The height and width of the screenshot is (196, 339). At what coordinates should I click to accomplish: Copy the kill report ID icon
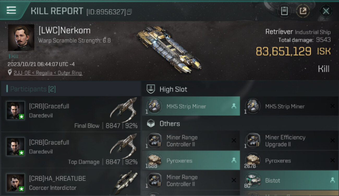[x=129, y=12]
